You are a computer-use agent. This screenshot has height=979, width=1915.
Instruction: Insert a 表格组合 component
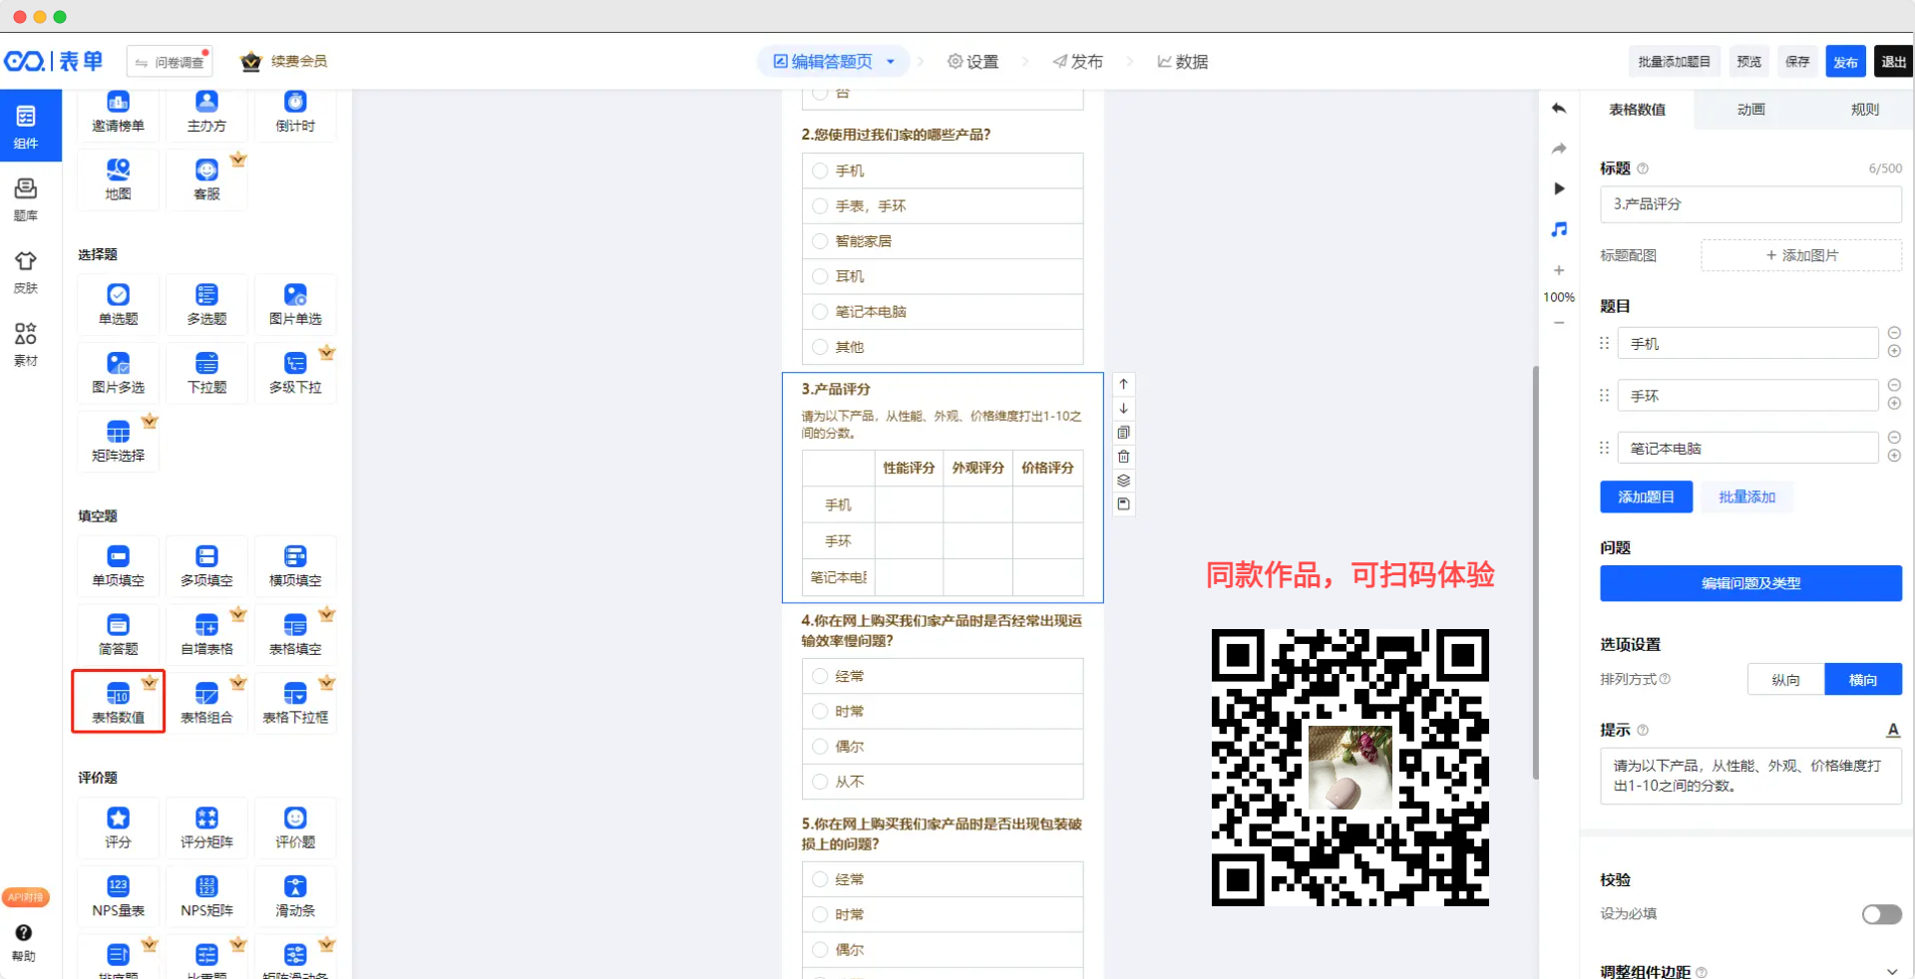click(x=206, y=703)
